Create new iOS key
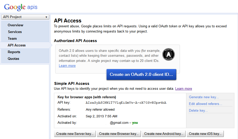 pos(205,134)
